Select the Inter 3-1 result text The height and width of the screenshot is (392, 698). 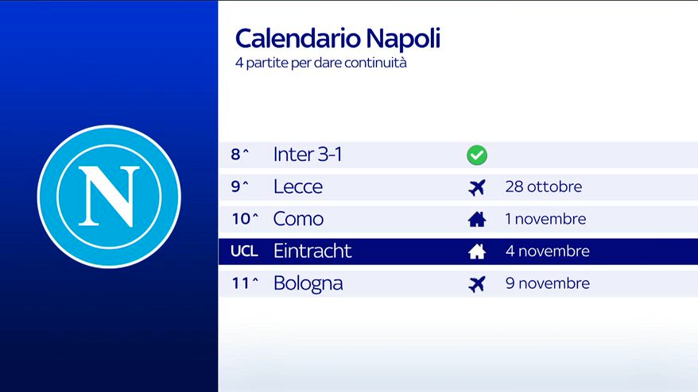tap(308, 155)
